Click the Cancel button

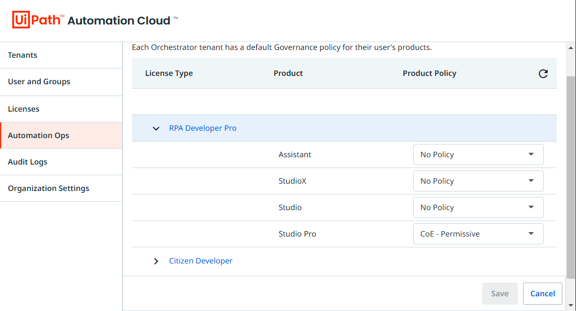pos(543,293)
